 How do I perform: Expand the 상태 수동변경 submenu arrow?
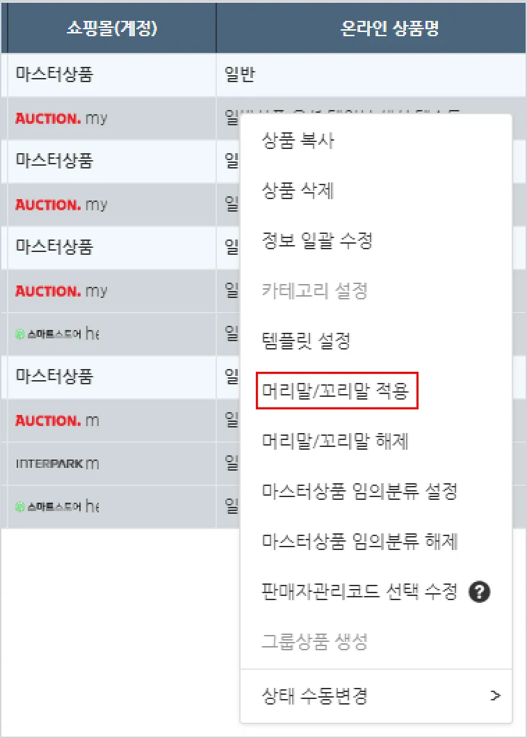tap(495, 695)
